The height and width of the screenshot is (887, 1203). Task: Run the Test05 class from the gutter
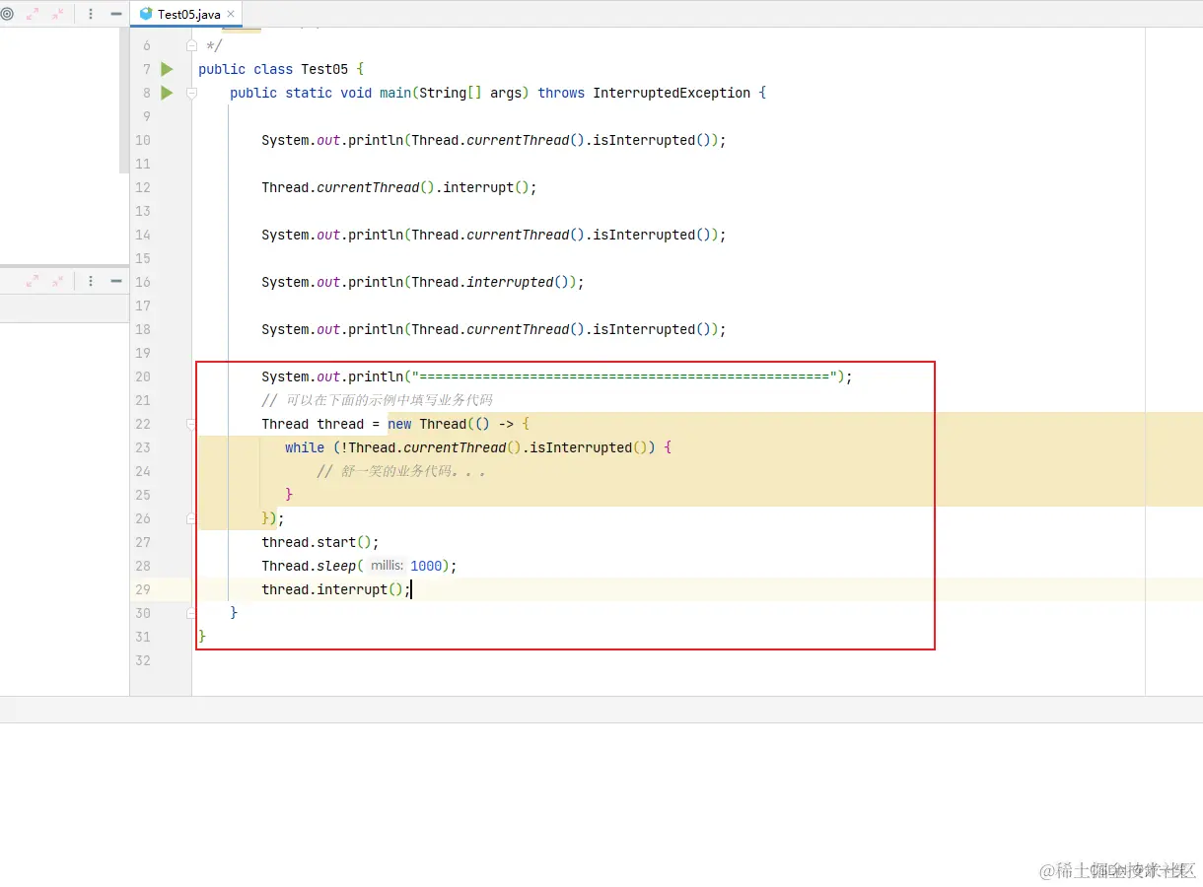click(x=167, y=69)
